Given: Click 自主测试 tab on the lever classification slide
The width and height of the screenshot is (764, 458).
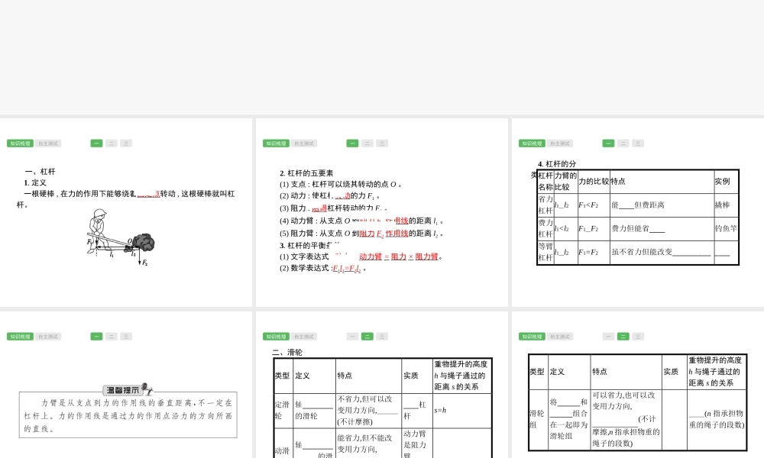Looking at the screenshot, I should [560, 144].
